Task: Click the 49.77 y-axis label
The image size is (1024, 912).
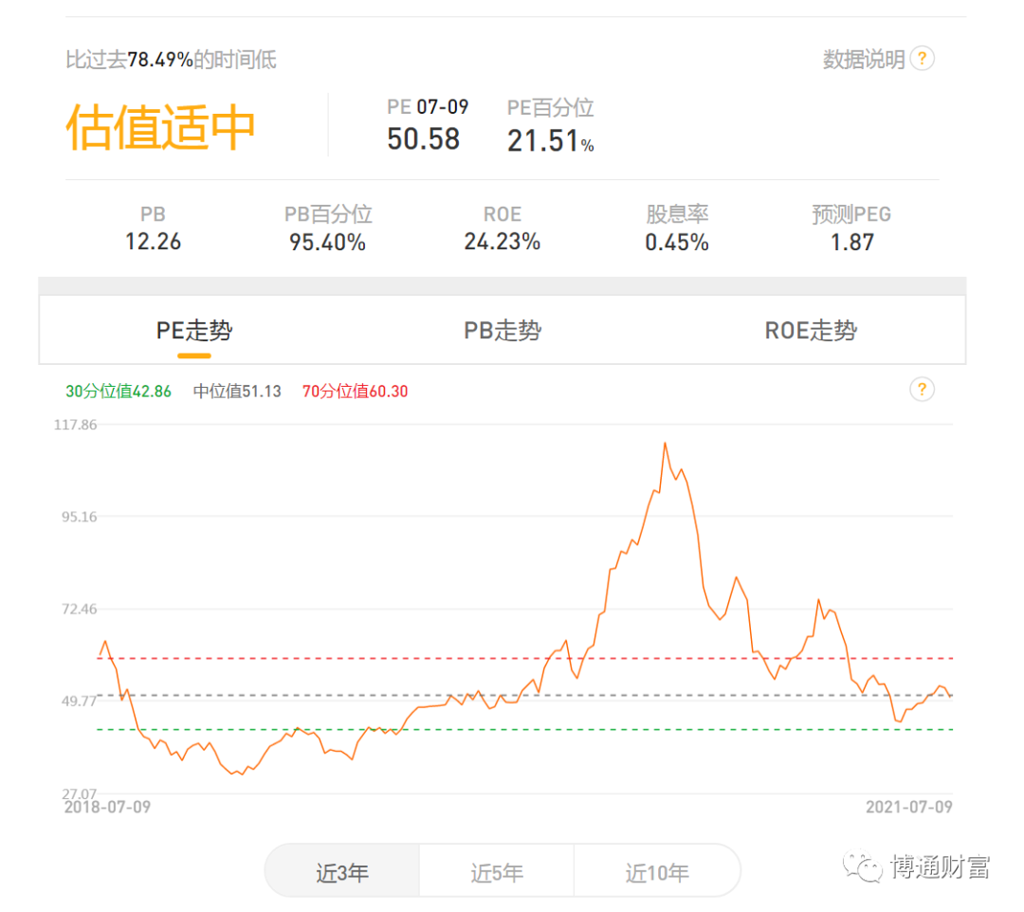Action: 79,702
